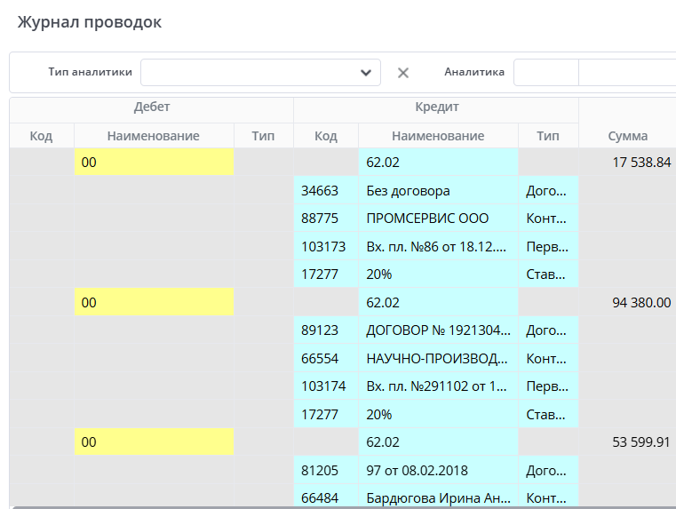This screenshot has height=509, width=676.
Task: Sort by the Сумма column header
Action: (x=627, y=136)
